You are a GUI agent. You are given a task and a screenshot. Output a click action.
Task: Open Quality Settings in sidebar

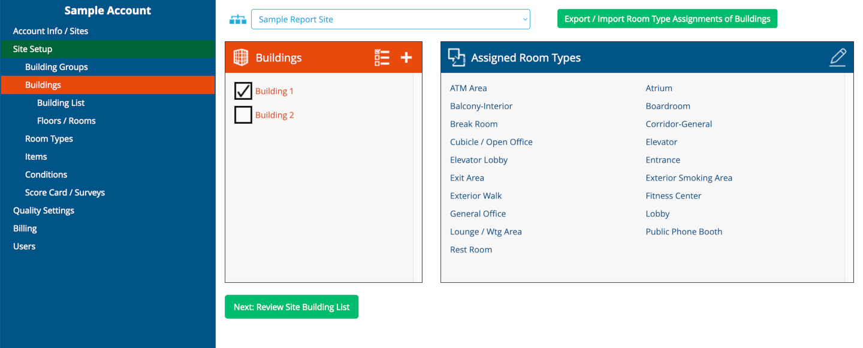[x=44, y=210]
